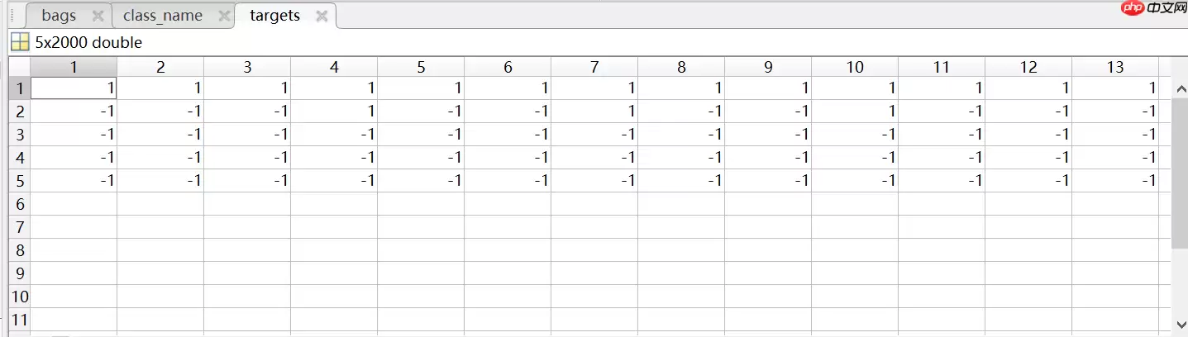Click the variable grid icon beside 5x2000 double

20,42
